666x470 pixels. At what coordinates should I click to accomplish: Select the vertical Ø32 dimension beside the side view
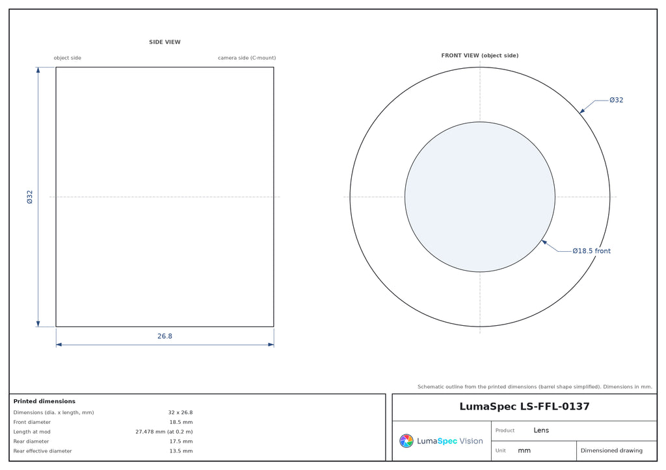(x=30, y=197)
